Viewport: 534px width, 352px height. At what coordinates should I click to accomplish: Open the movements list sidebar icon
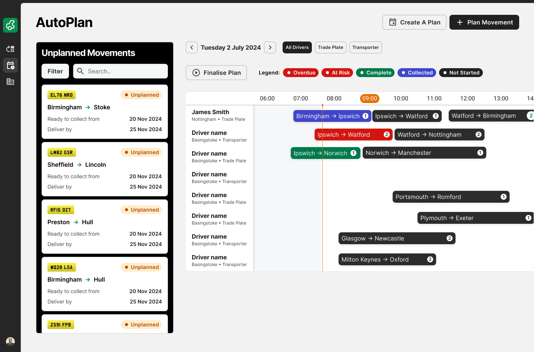[x=10, y=49]
